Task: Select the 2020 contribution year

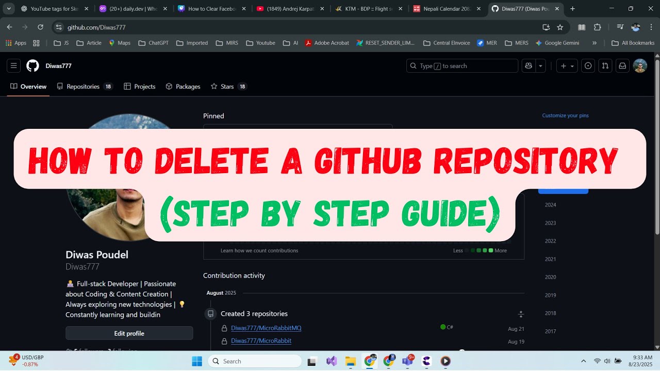Action: pos(550,277)
